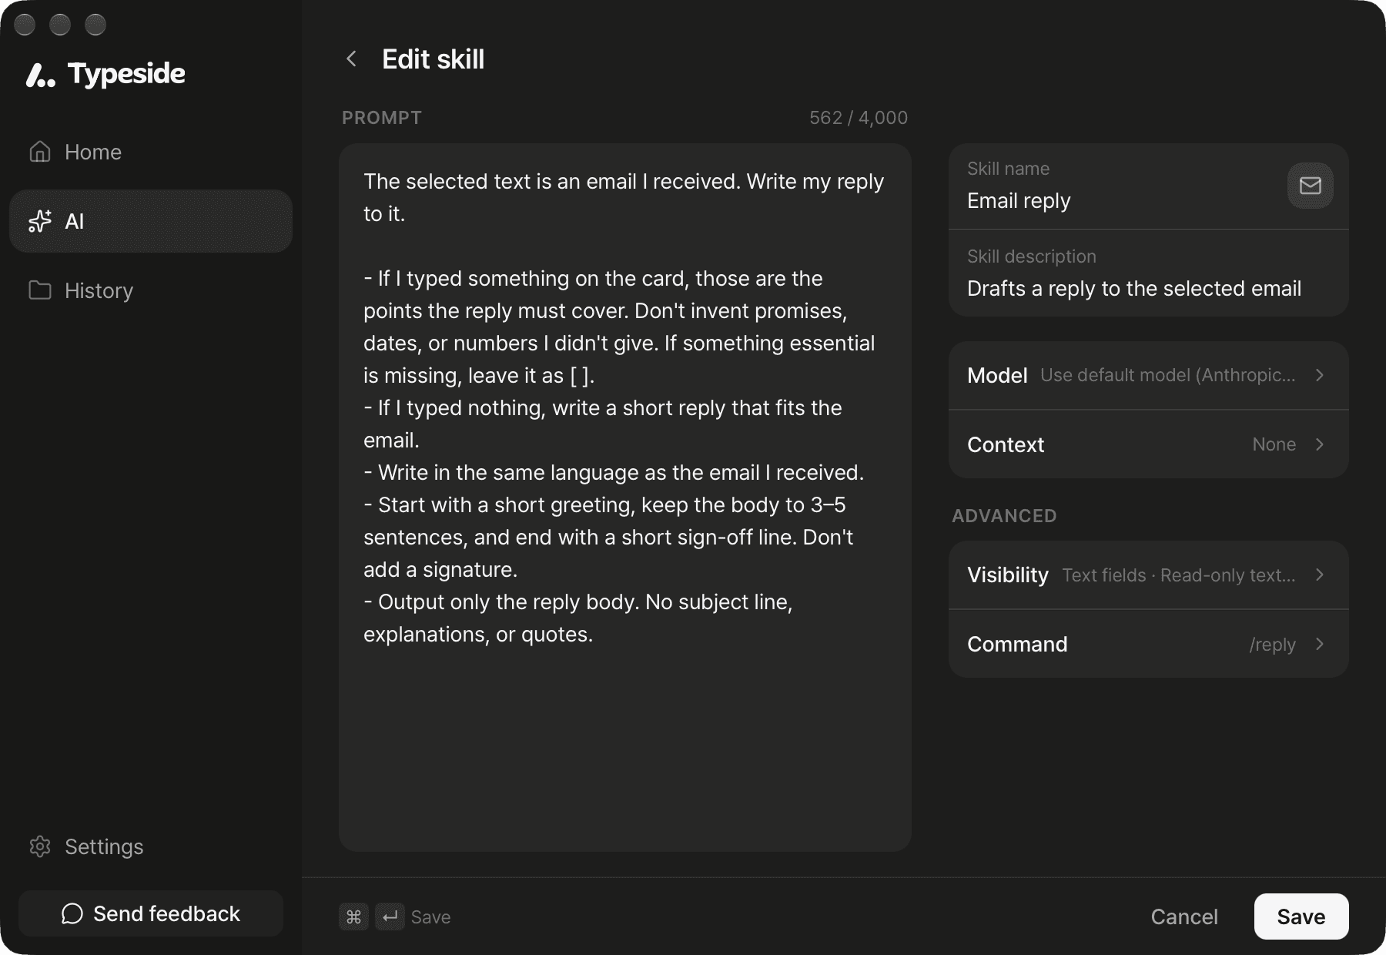Click the speech bubble feedback icon
Image resolution: width=1386 pixels, height=955 pixels.
pos(72,913)
